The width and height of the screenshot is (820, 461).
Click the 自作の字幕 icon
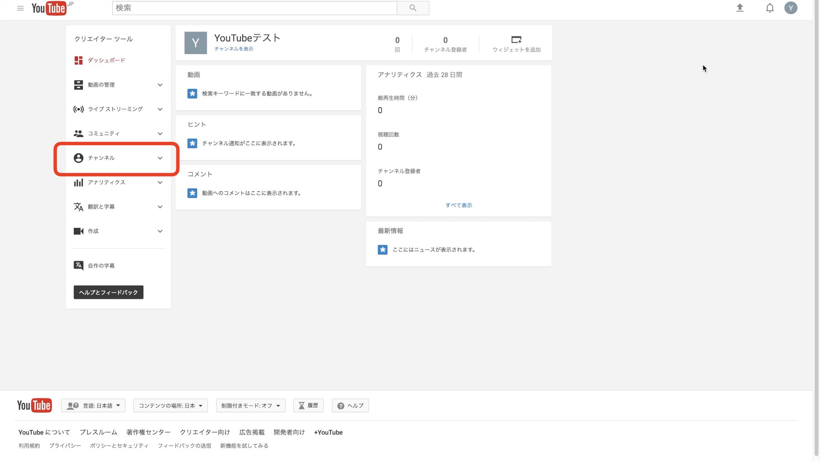pyautogui.click(x=79, y=266)
